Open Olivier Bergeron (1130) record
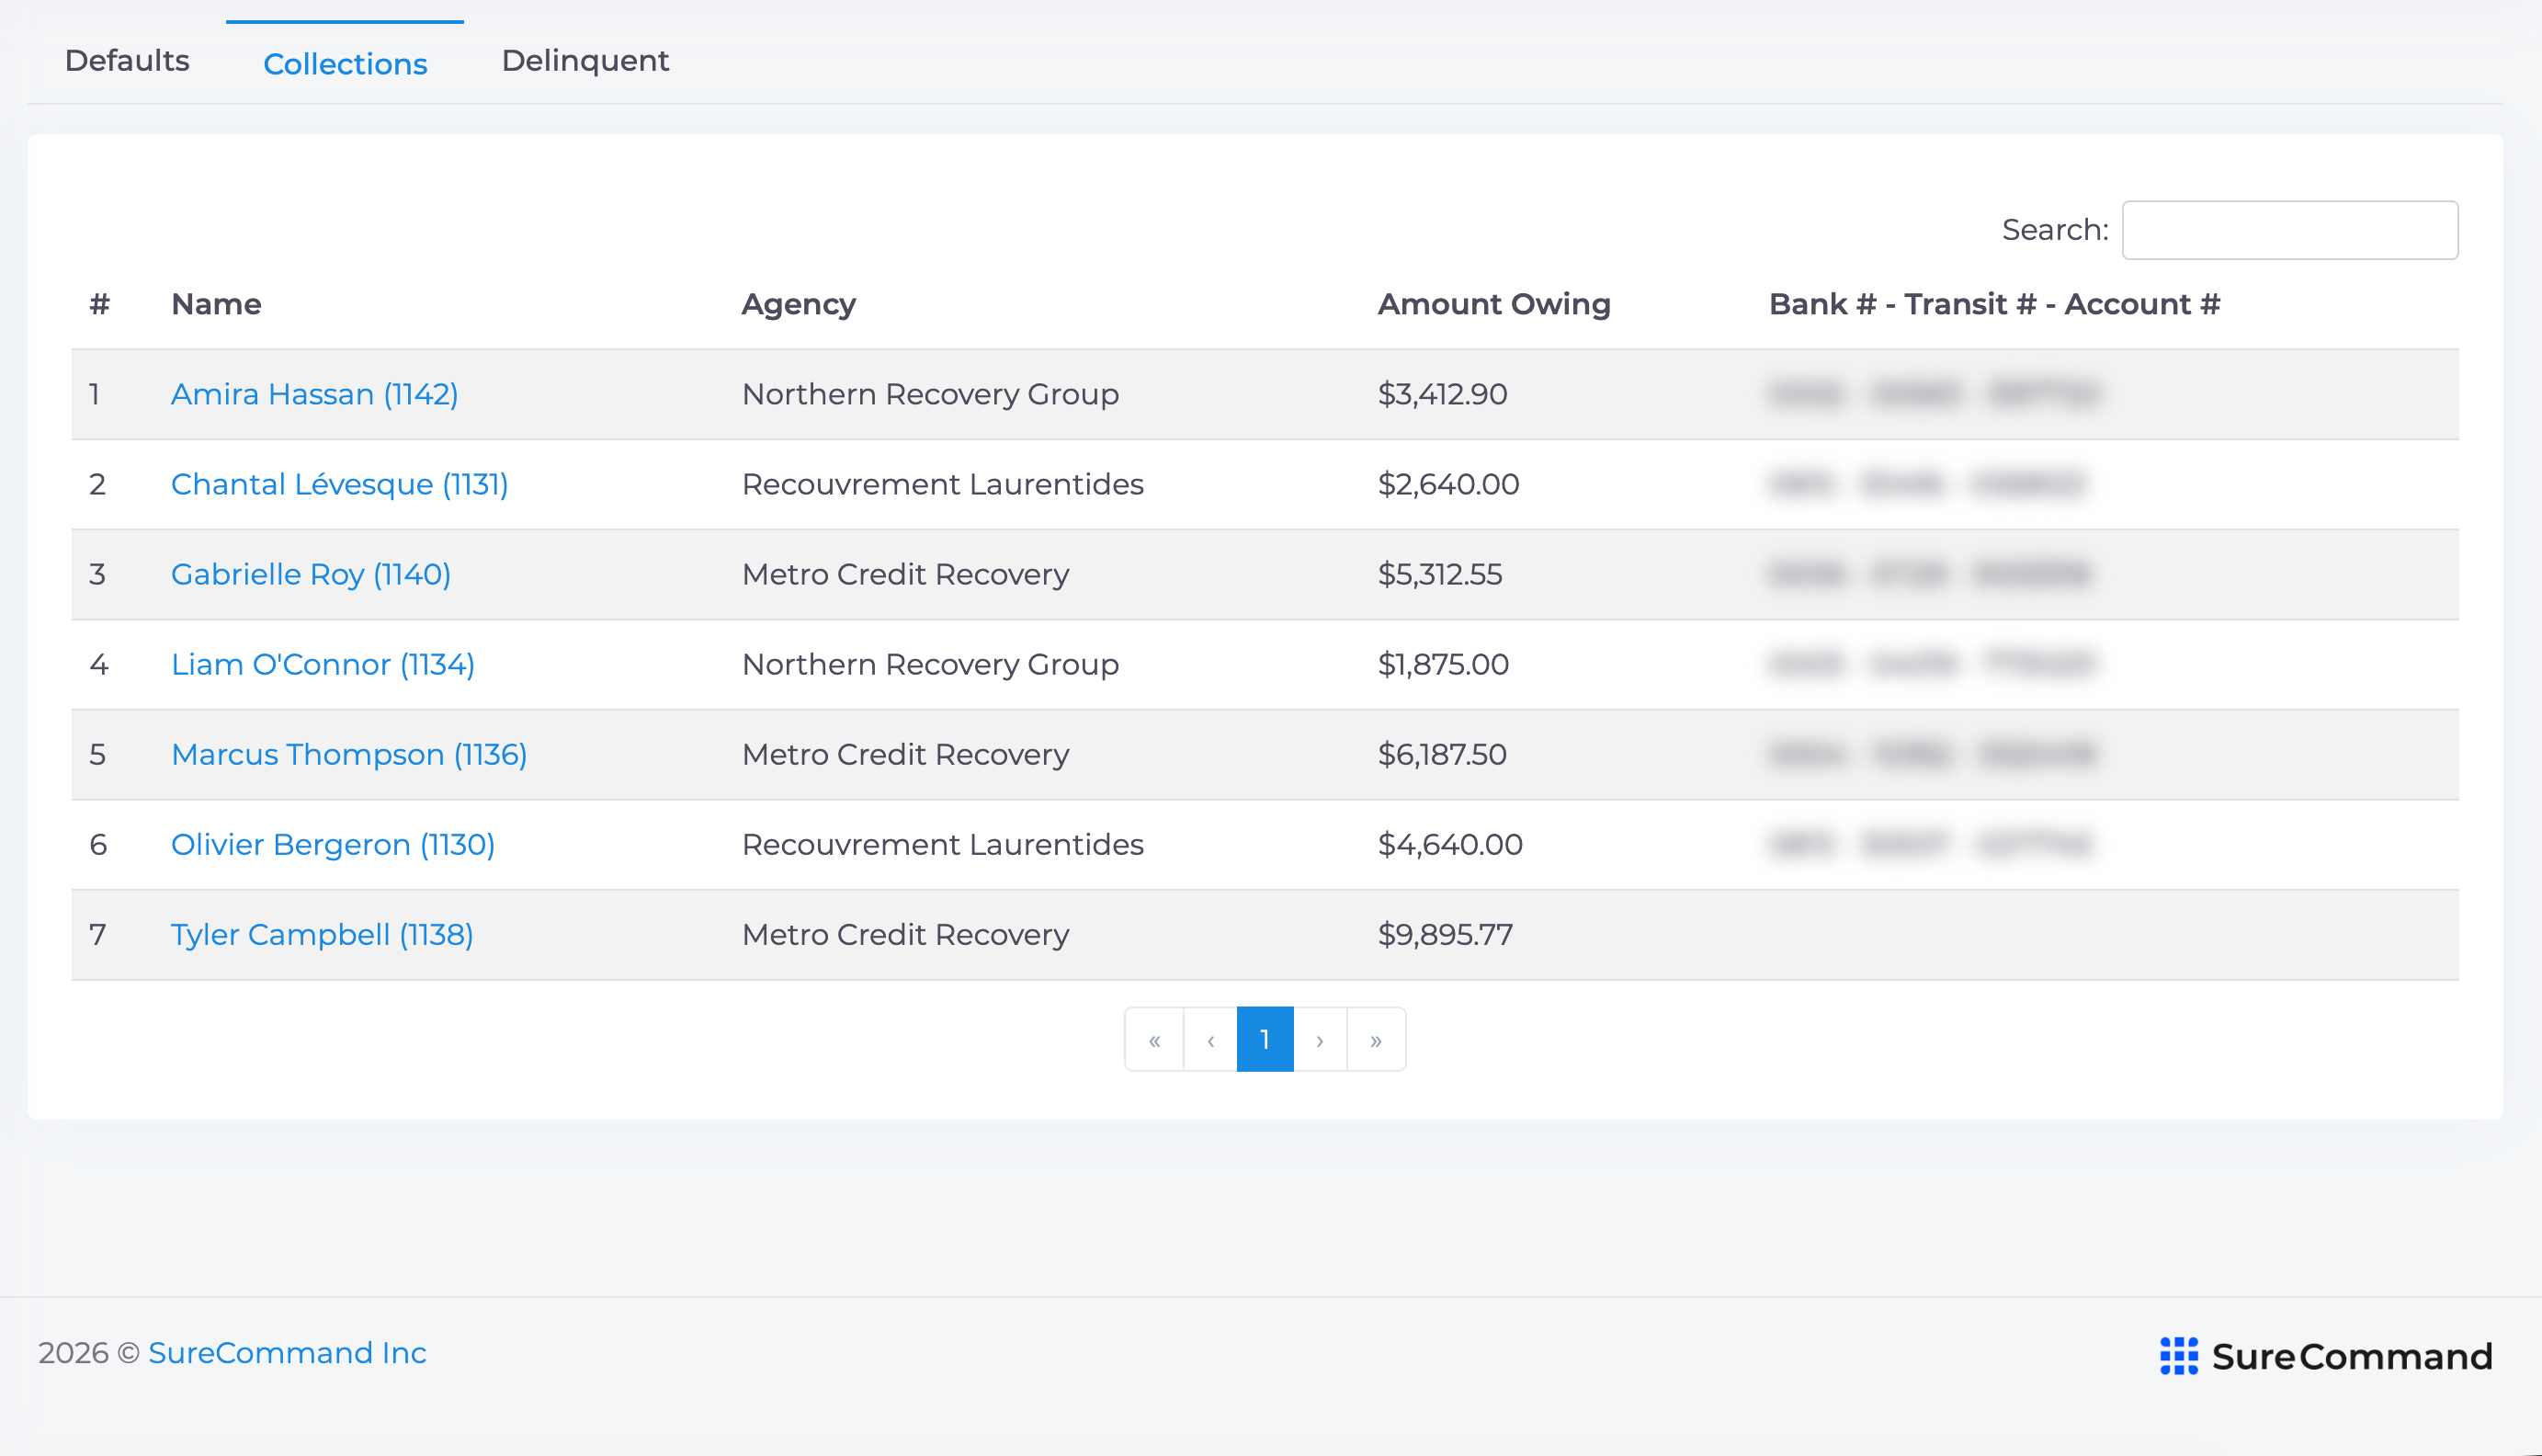 coord(333,844)
